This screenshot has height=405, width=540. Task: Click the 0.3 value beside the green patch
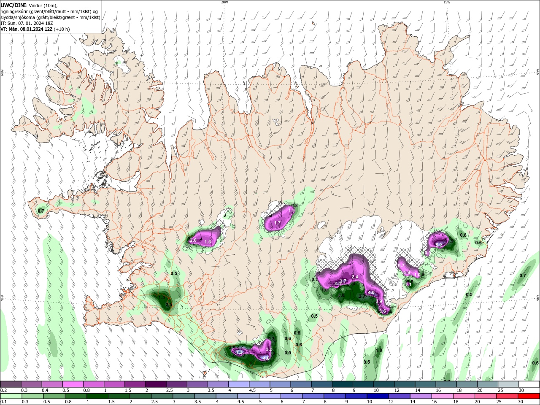(x=314, y=279)
